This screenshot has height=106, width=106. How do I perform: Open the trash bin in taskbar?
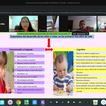click(95, 102)
